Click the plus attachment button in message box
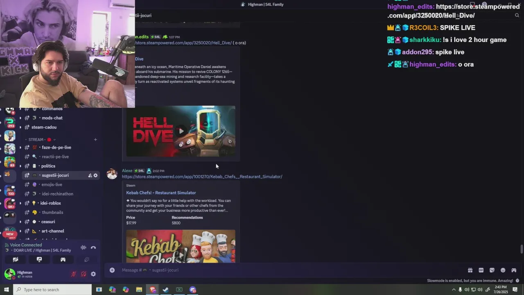Image resolution: width=524 pixels, height=295 pixels. [112, 270]
